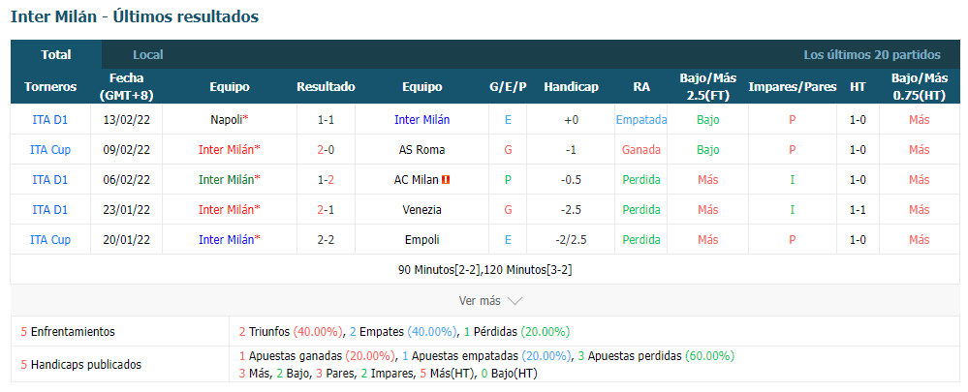Click the Ver más chevron arrow

coord(515,301)
